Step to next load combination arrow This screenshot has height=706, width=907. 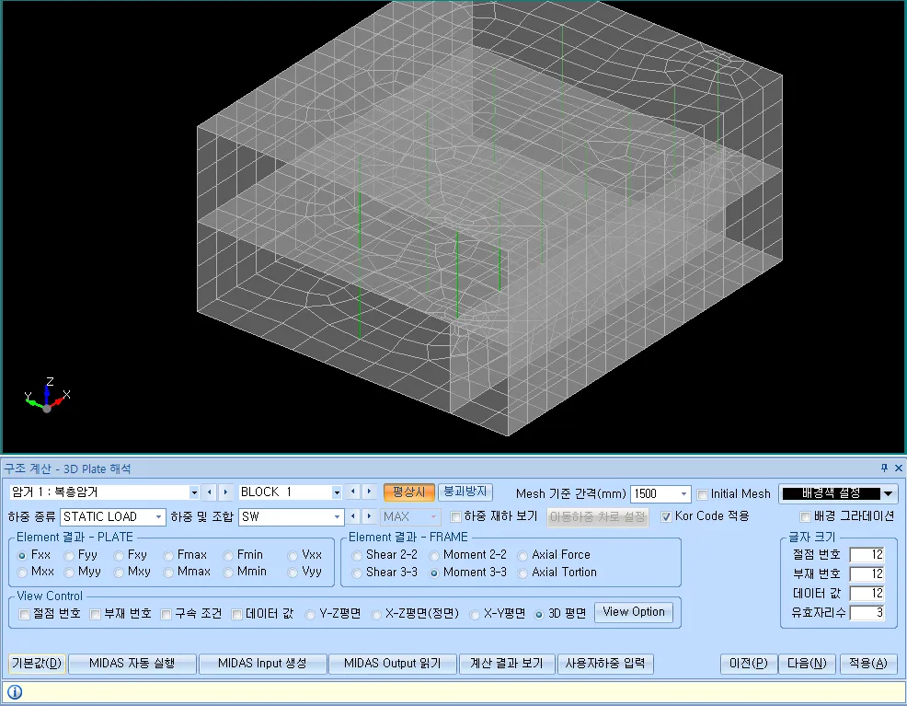coord(369,516)
